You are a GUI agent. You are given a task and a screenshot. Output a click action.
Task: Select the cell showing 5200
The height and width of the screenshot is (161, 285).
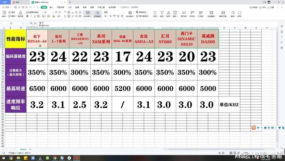click(x=123, y=89)
